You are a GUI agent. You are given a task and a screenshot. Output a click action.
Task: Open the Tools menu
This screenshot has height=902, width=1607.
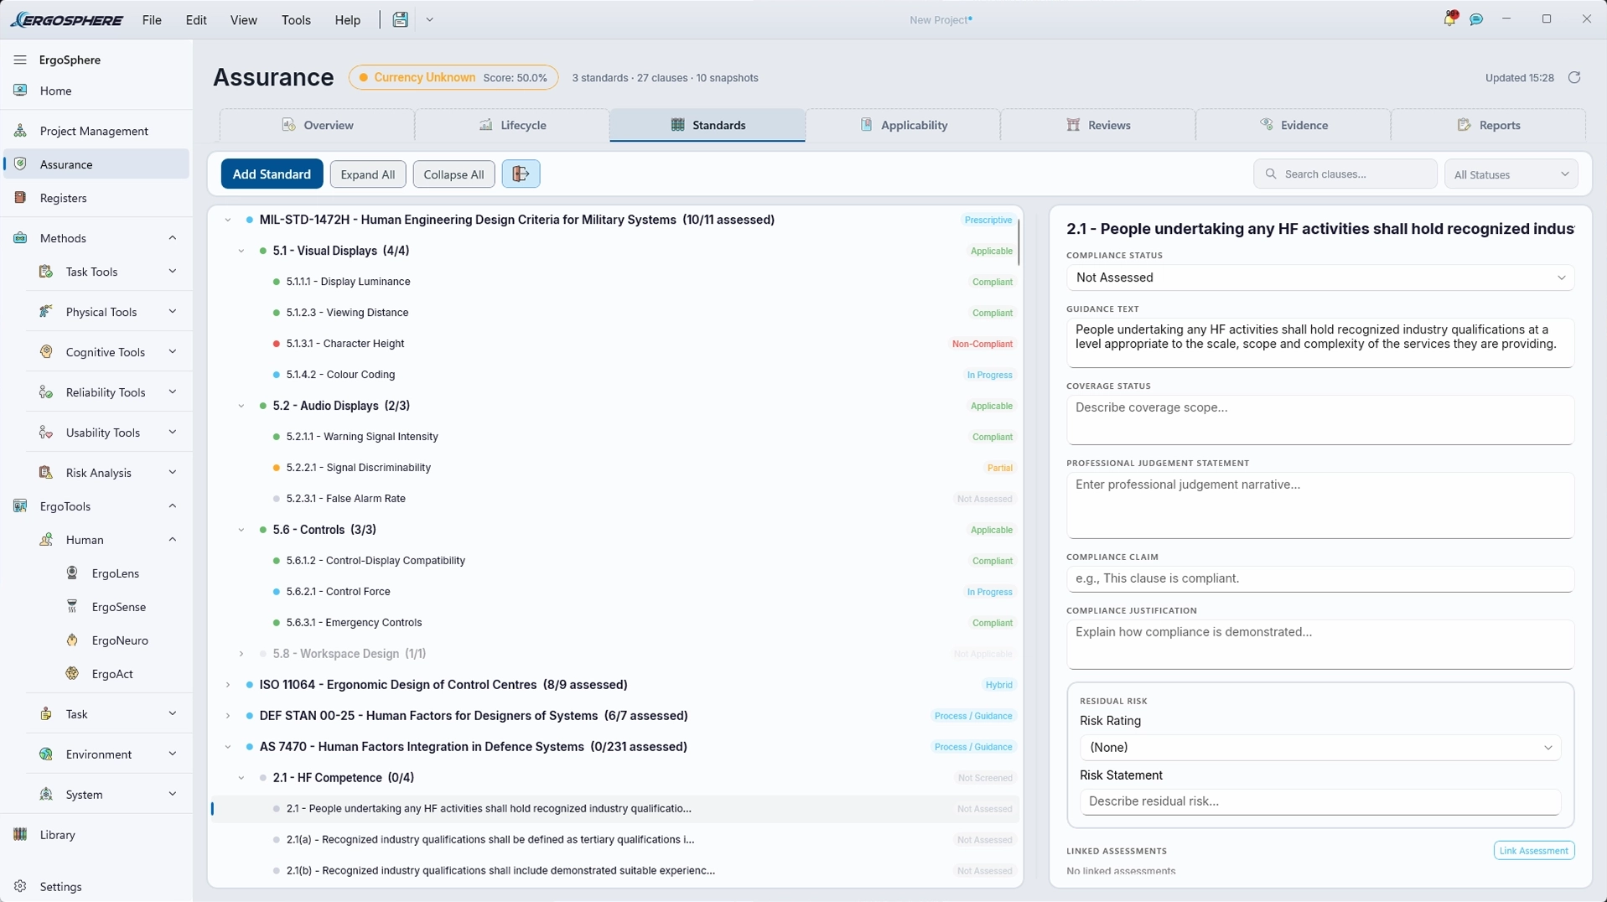pos(296,20)
